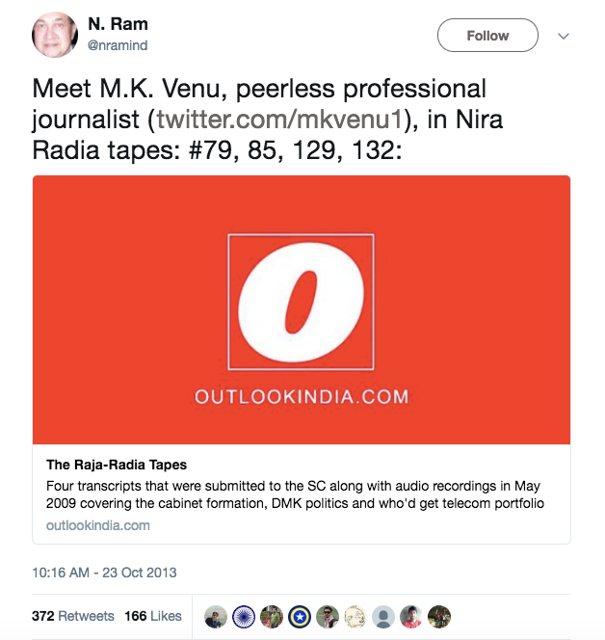Click the Outlook India logo image
The width and height of the screenshot is (605, 640).
point(302,310)
